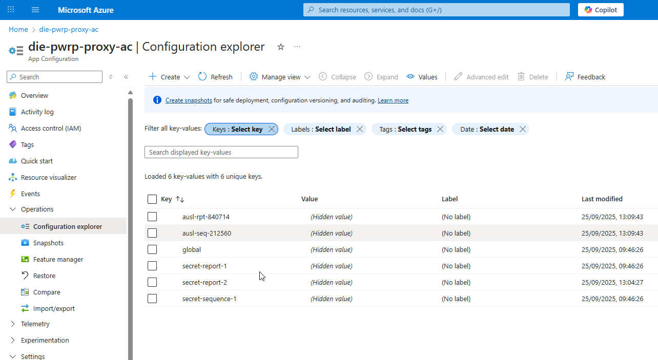The width and height of the screenshot is (658, 360).
Task: Click the Value column header
Action: pos(310,199)
